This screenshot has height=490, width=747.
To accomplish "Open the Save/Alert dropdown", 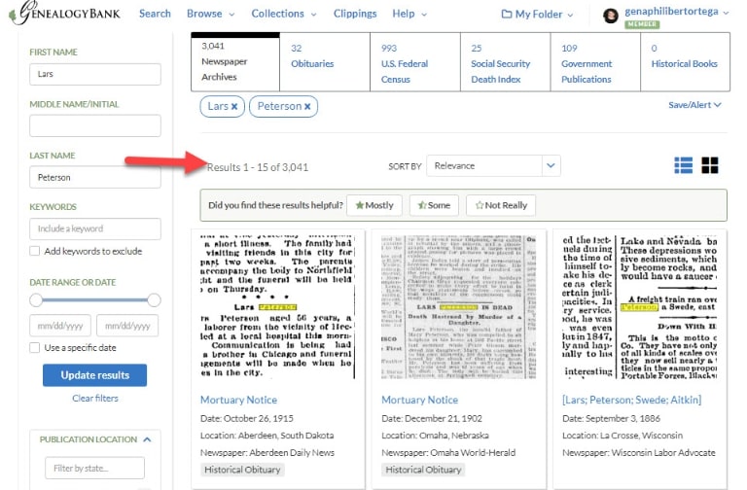I will 694,105.
